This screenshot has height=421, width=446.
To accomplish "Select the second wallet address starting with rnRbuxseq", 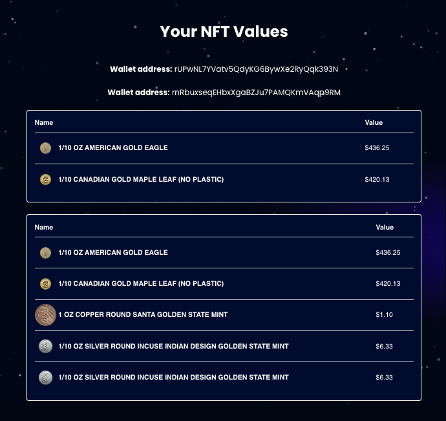I will pyautogui.click(x=256, y=92).
